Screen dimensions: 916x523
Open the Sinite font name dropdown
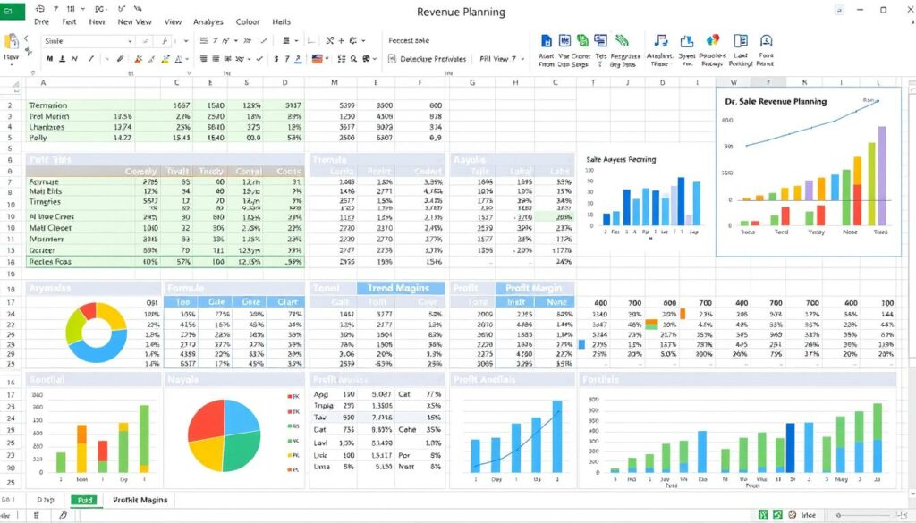pyautogui.click(x=130, y=41)
